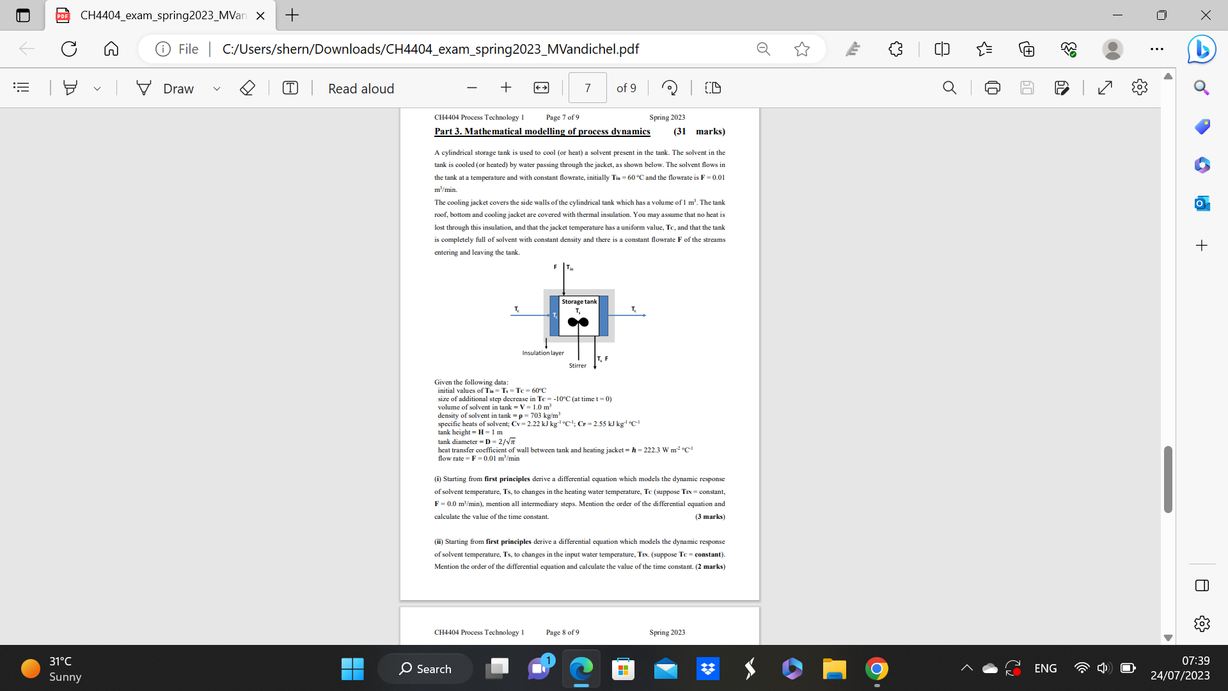Image resolution: width=1228 pixels, height=691 pixels.
Task: Open the highlighter color dropdown
Action: (97, 88)
